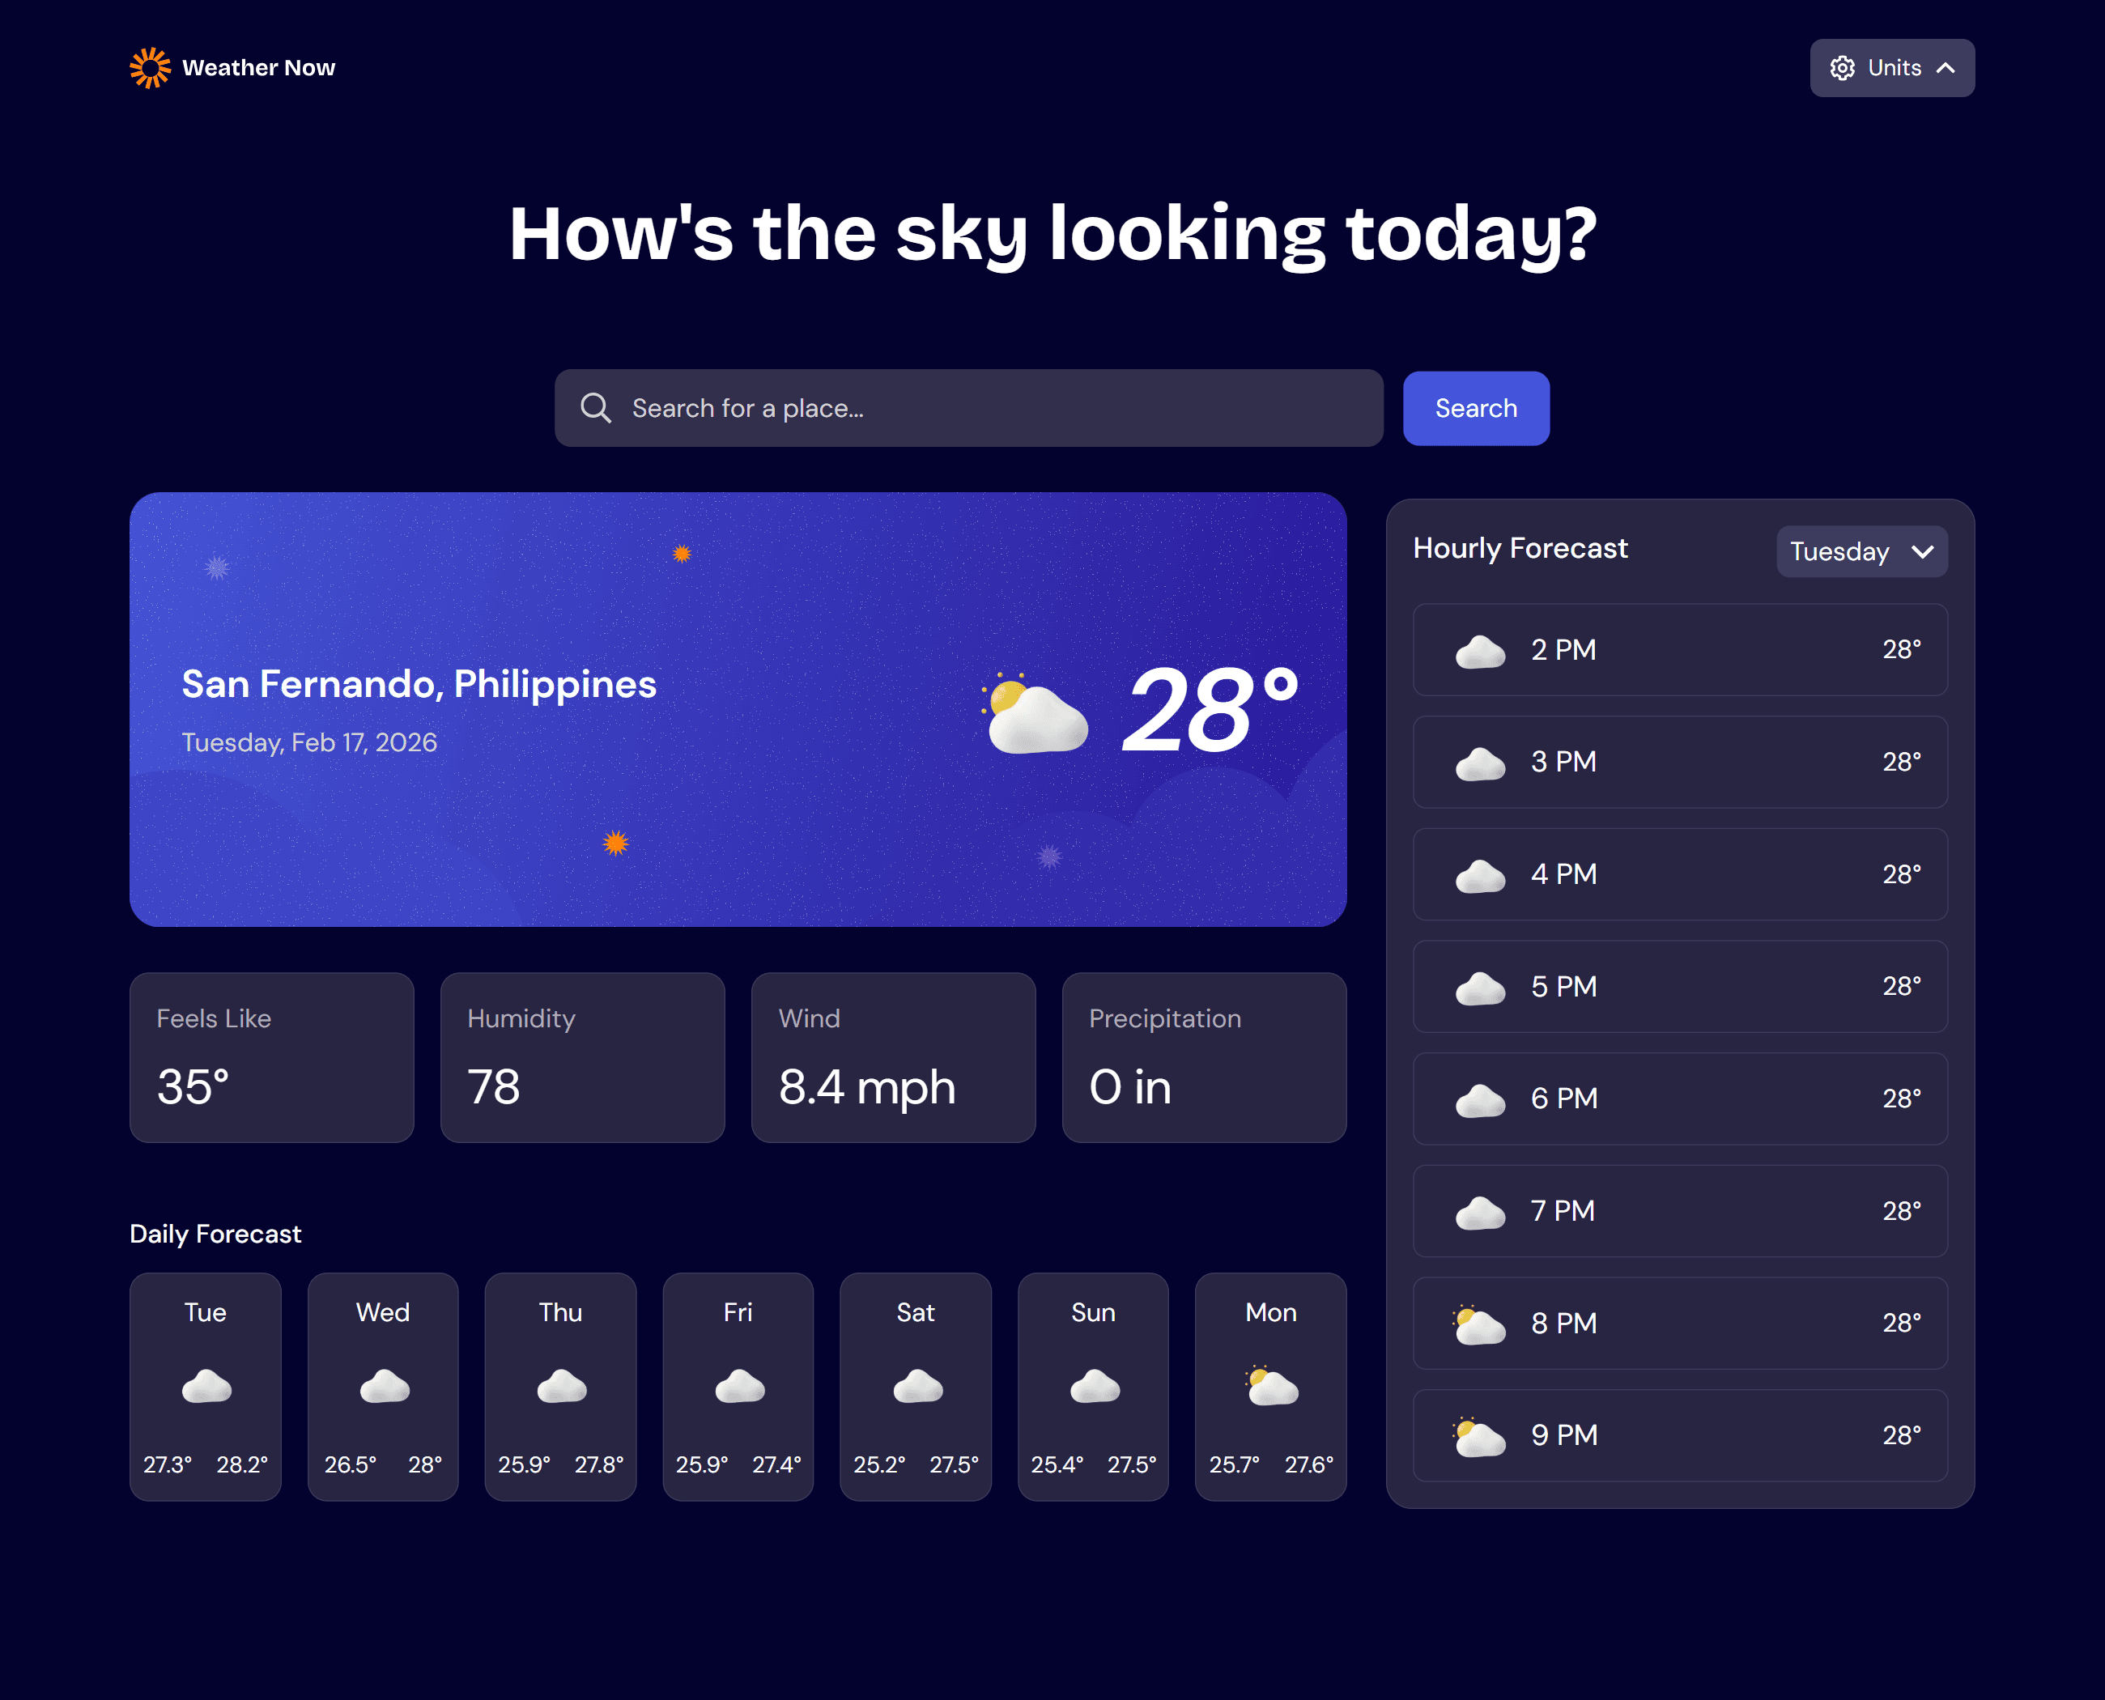Click the cloud icon on the 2 PM row
2105x1700 pixels.
[x=1479, y=649]
